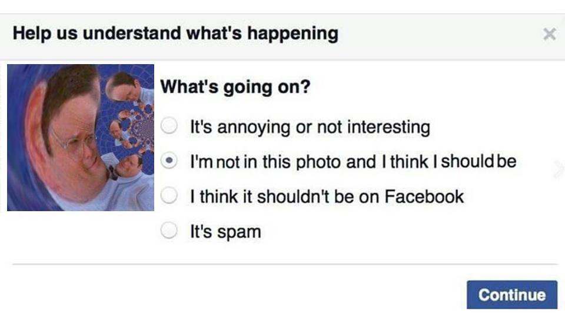Click the "What's going on?" heading
The image size is (565, 320).
(235, 88)
